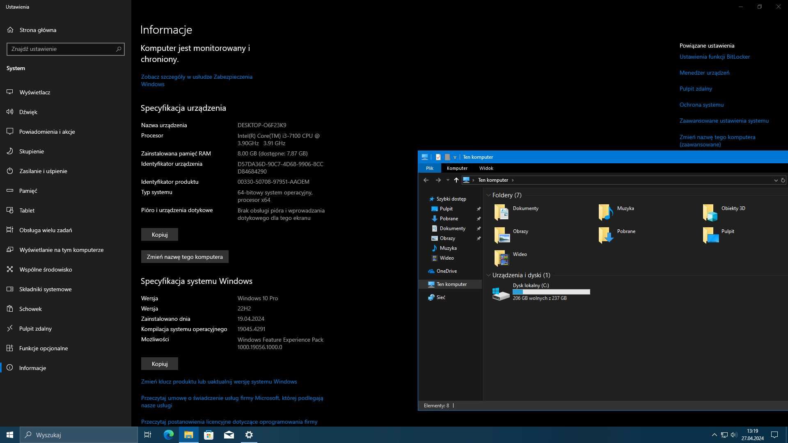Open Składniki systemowe settings
The width and height of the screenshot is (788, 443).
click(66, 289)
